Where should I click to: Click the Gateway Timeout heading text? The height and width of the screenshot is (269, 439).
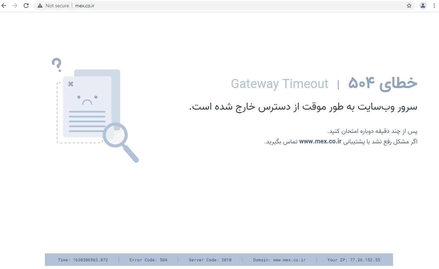280,84
